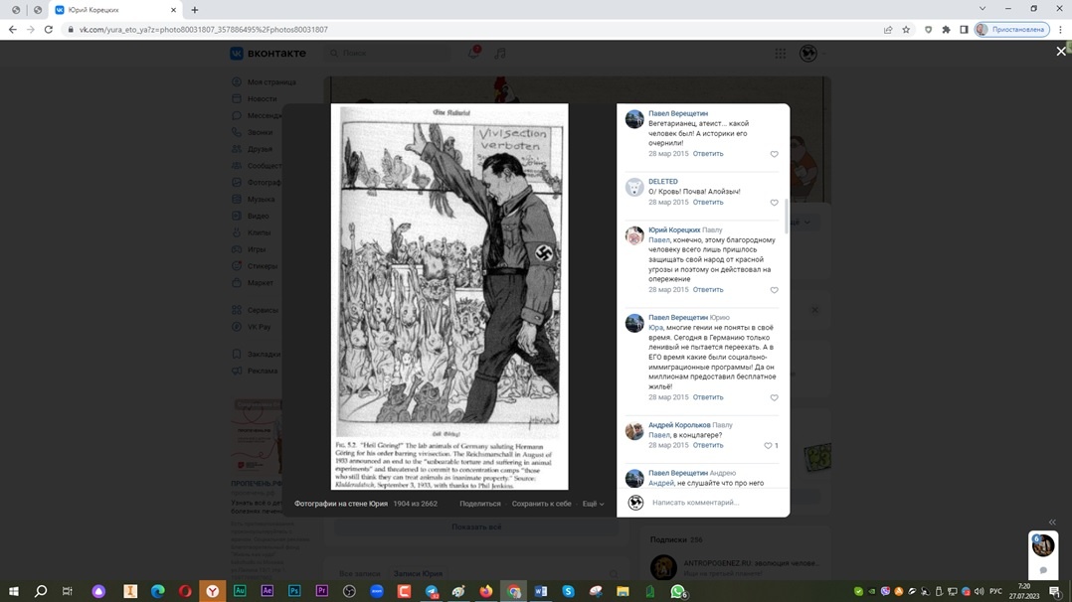
Task: Open the VK notifications bell icon
Action: pyautogui.click(x=473, y=53)
